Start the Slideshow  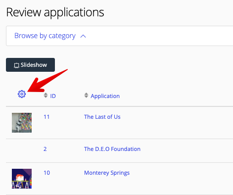pyautogui.click(x=30, y=65)
